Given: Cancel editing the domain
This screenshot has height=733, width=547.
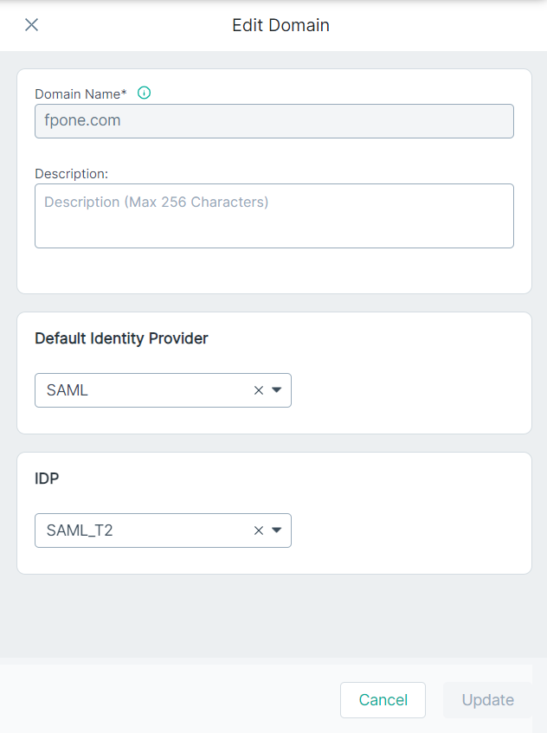Looking at the screenshot, I should coord(383,700).
